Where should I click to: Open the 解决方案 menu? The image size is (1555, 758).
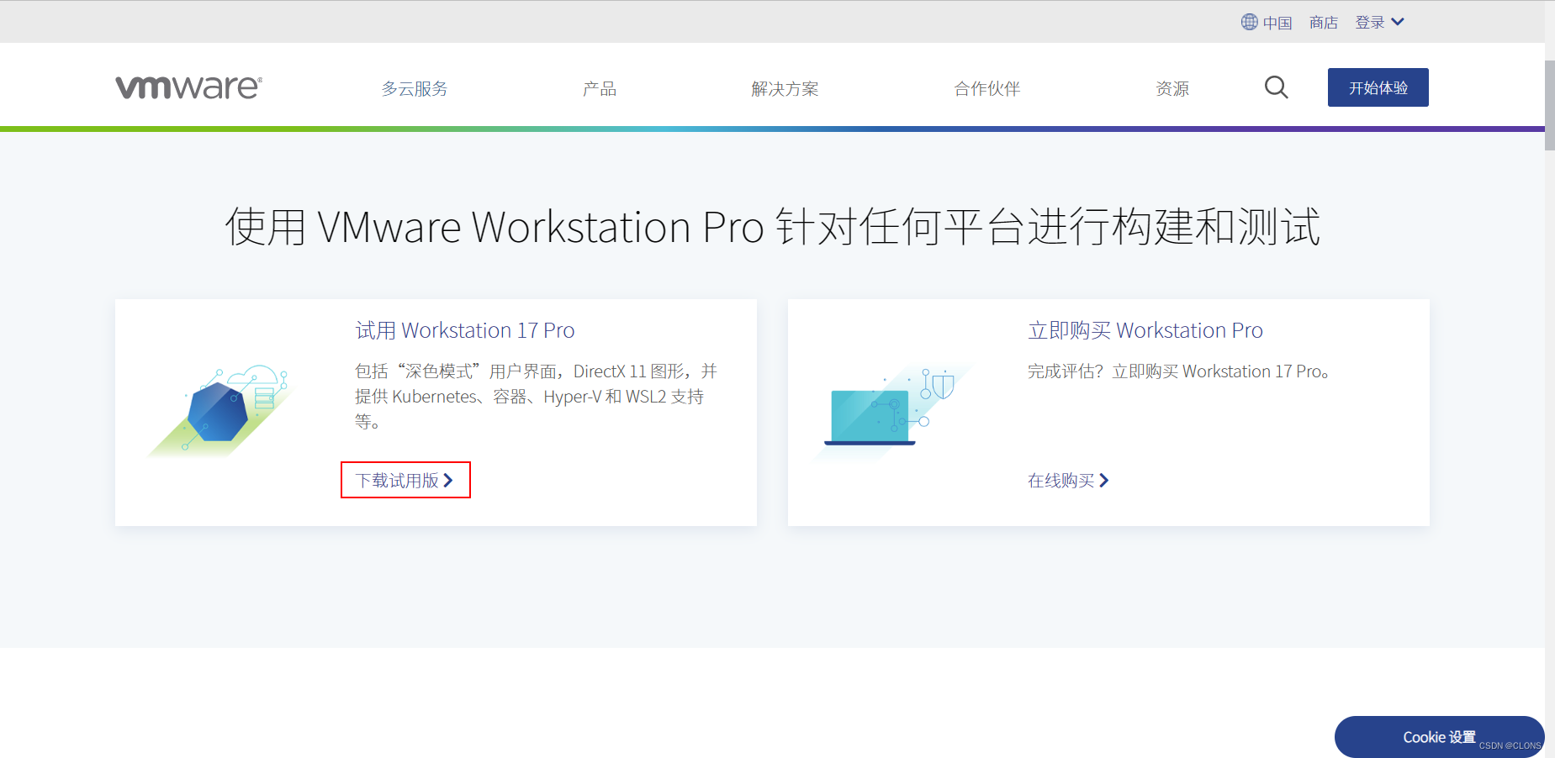785,88
